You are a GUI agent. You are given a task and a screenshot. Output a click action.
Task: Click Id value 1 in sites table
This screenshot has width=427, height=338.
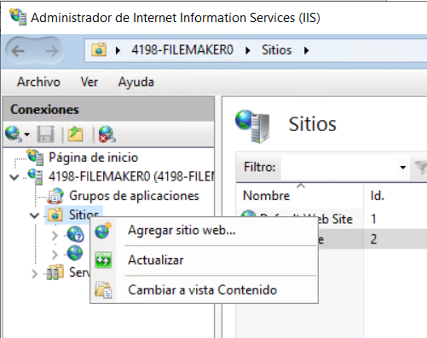[373, 219]
